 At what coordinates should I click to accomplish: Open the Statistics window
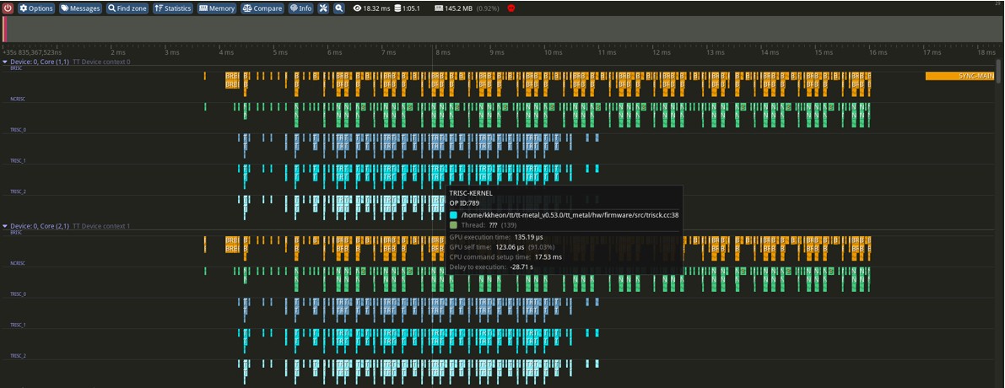[x=173, y=8]
